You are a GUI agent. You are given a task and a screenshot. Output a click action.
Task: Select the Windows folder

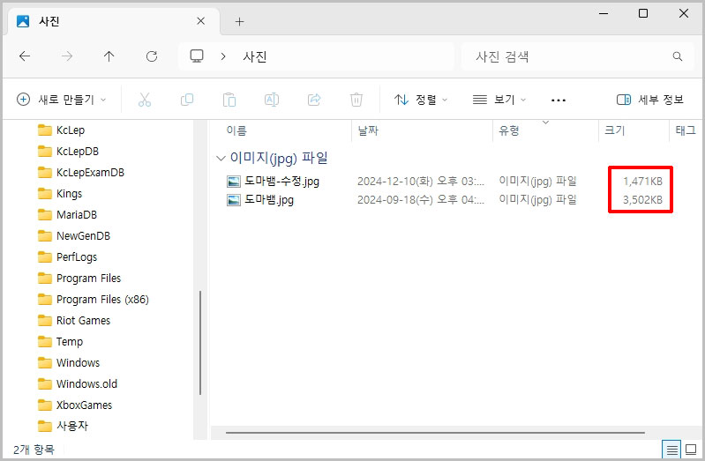click(69, 362)
